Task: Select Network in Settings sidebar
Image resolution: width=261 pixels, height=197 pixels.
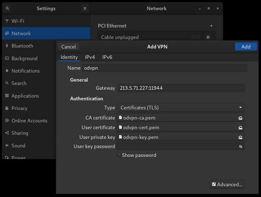Action: click(x=46, y=33)
